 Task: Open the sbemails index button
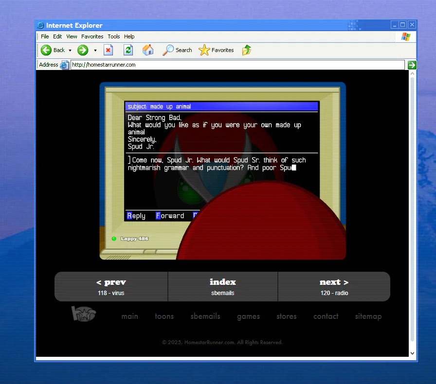pos(223,286)
